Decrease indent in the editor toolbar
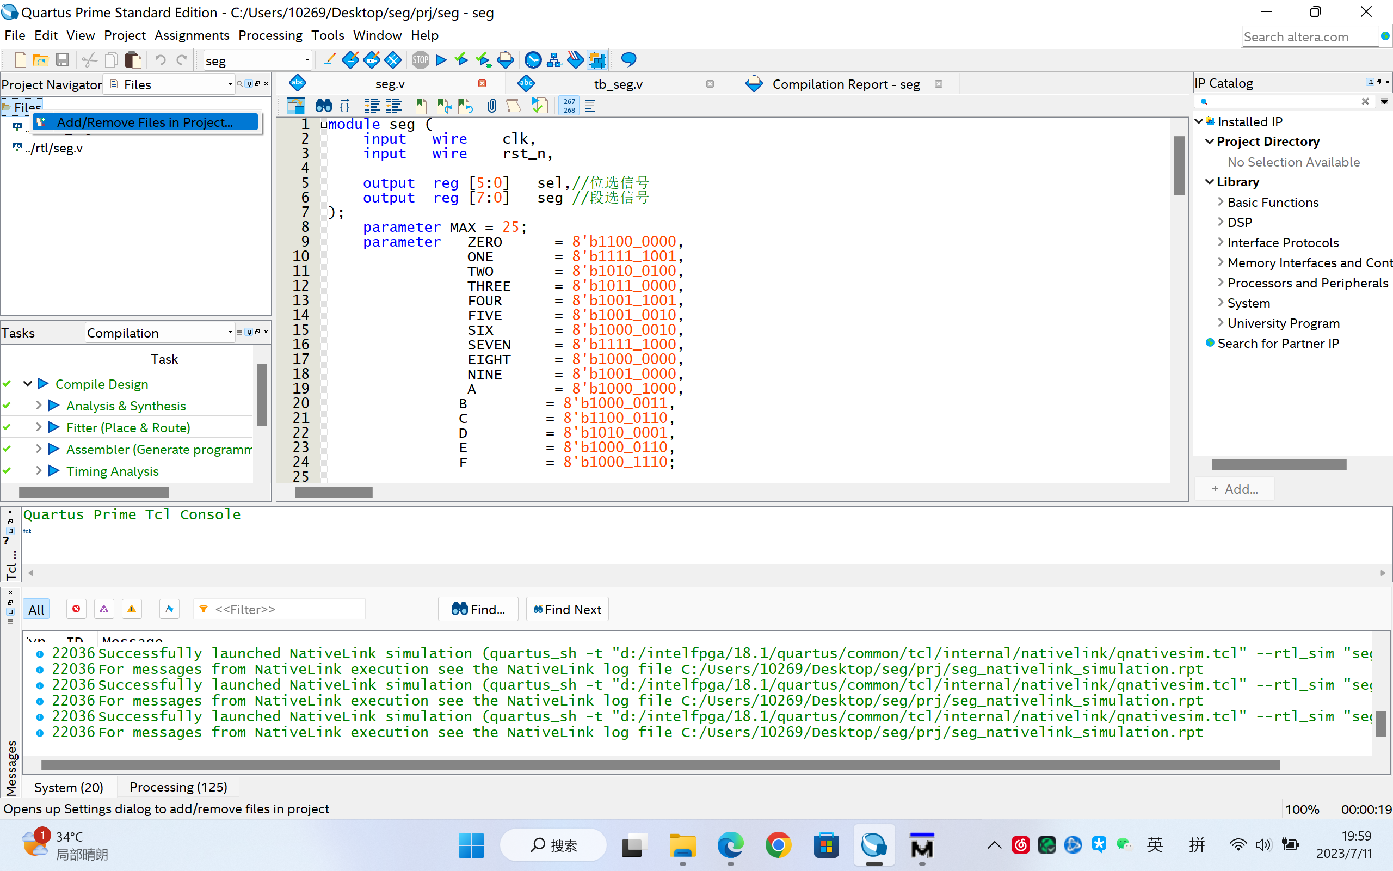Viewport: 1393px width, 871px height. coord(394,106)
